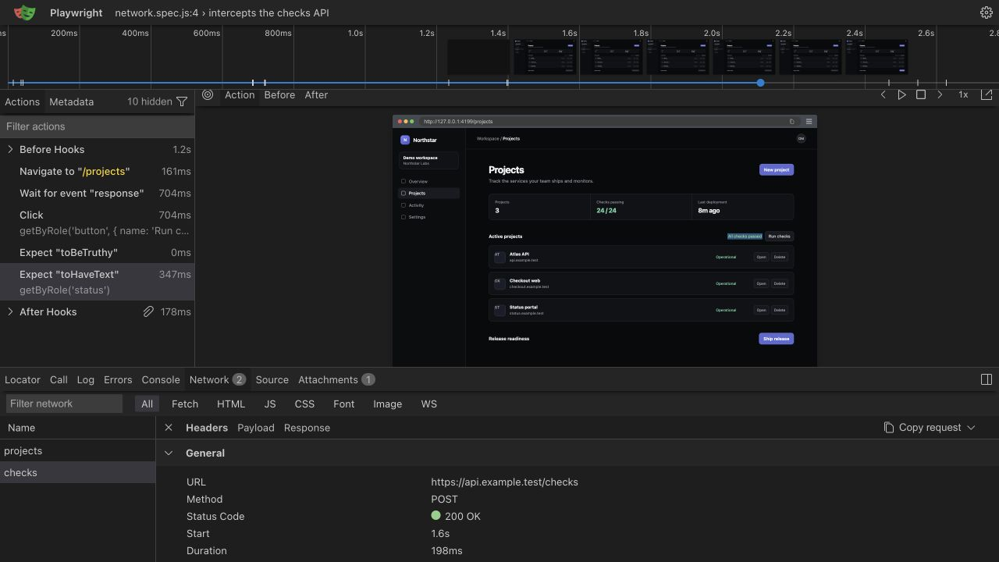The image size is (999, 562).
Task: Click Run checks button in snapshot
Action: (x=779, y=237)
